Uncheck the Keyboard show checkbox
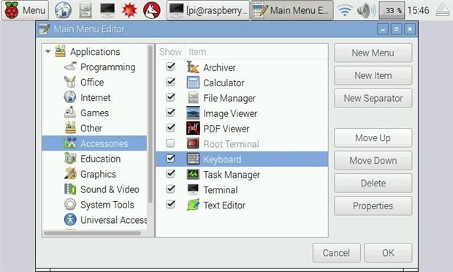 point(170,159)
